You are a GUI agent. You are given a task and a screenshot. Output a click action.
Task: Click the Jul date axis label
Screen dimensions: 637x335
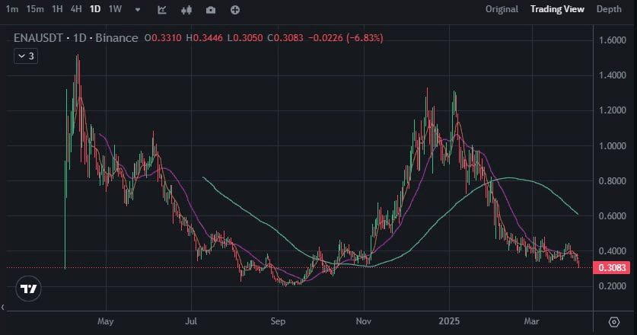(191, 321)
